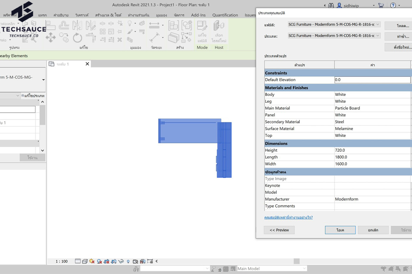Open the type selector dropdown in Properties
412x274 pixels.
pyautogui.click(x=43, y=80)
